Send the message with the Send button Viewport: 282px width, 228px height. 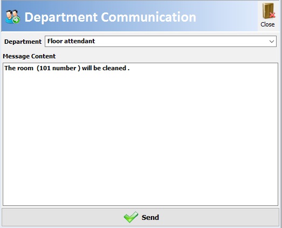pos(140,217)
